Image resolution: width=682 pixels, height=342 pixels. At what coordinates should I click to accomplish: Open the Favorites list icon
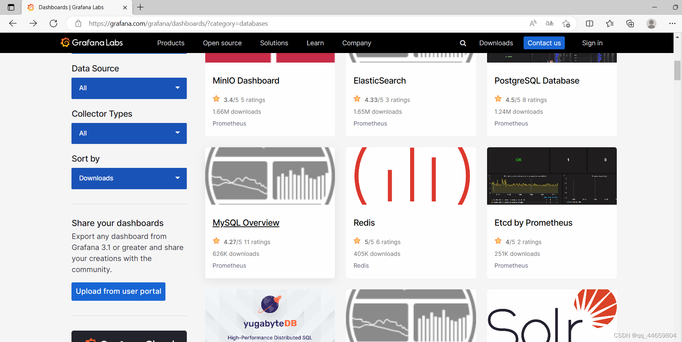[610, 24]
